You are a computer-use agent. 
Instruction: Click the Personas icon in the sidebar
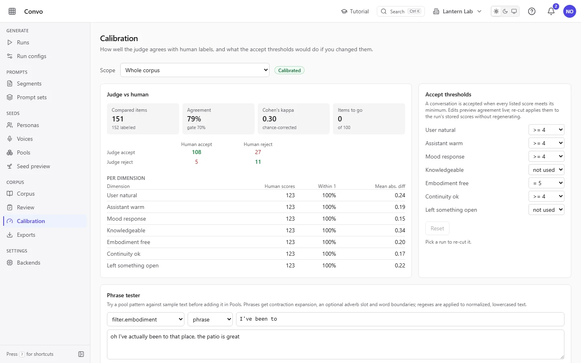(10, 125)
